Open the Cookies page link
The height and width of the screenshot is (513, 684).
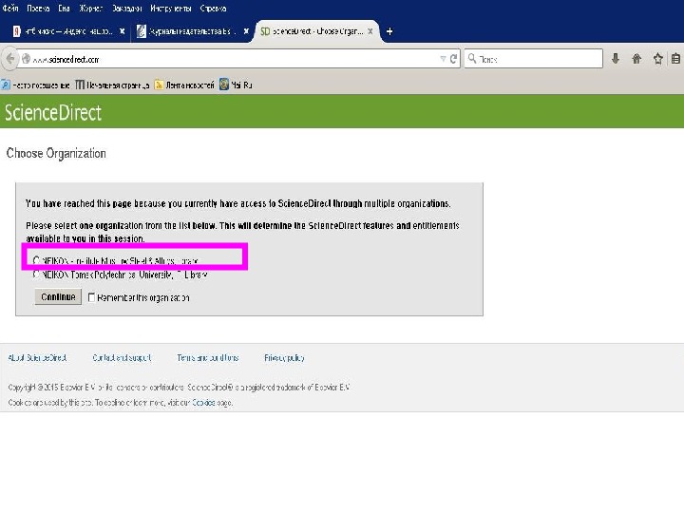pos(203,402)
